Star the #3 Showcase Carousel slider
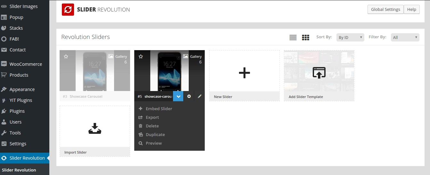The image size is (430, 175). [x=66, y=57]
